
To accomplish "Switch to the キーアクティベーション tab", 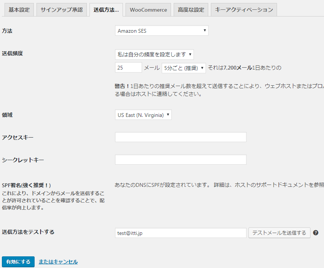I will (244, 10).
